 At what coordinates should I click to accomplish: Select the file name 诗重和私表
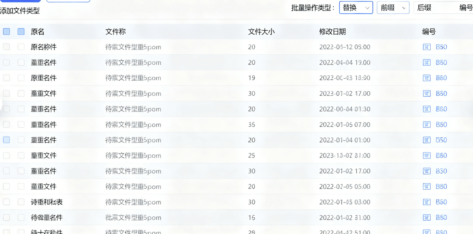click(47, 202)
